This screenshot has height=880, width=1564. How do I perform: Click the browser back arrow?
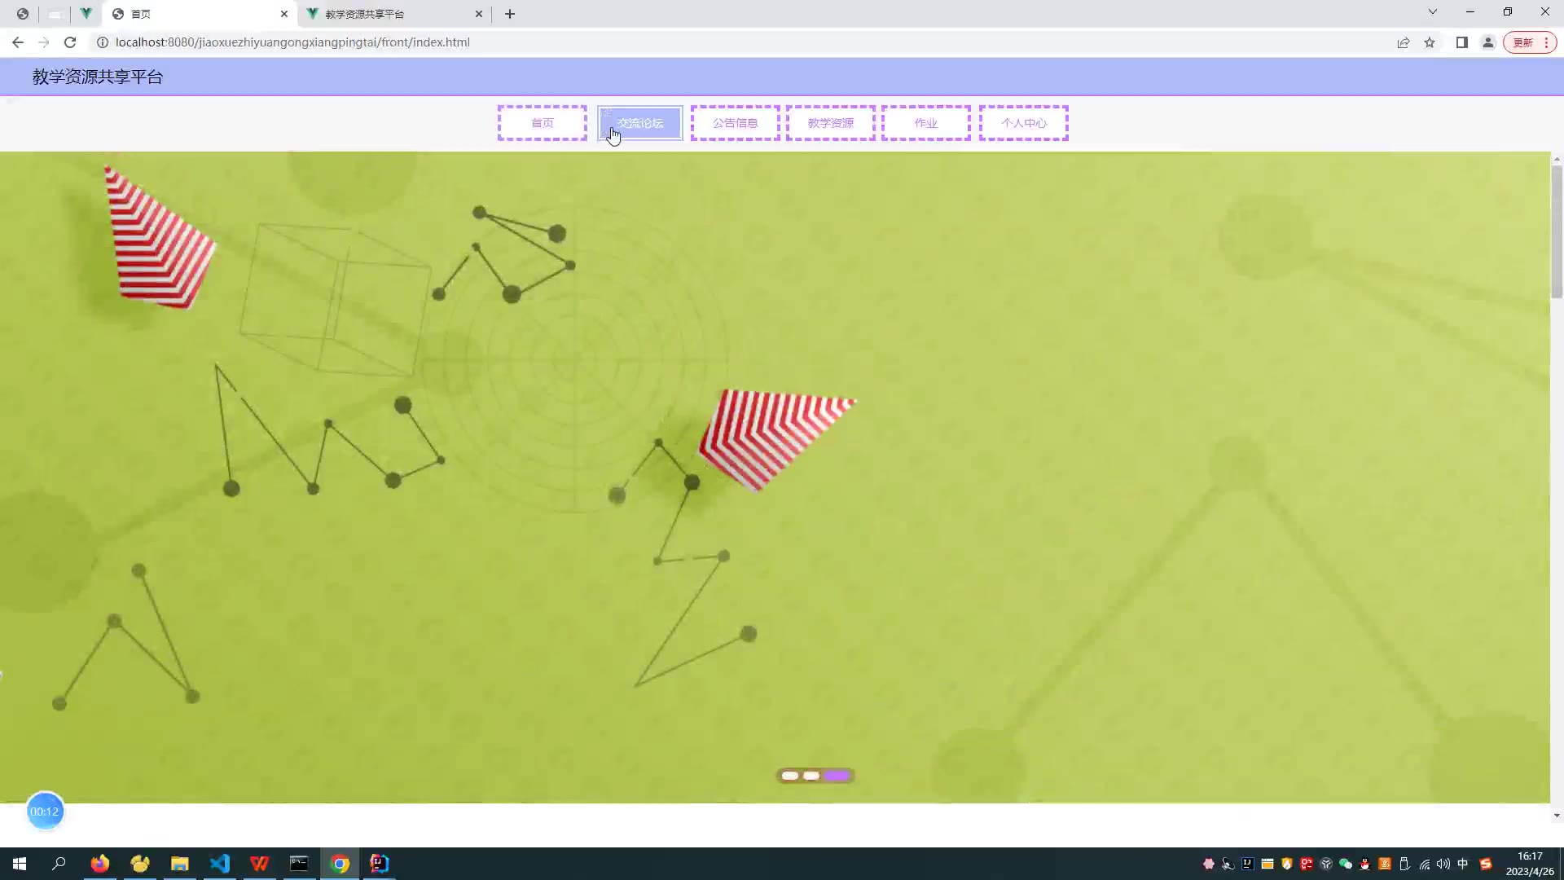[x=18, y=42]
